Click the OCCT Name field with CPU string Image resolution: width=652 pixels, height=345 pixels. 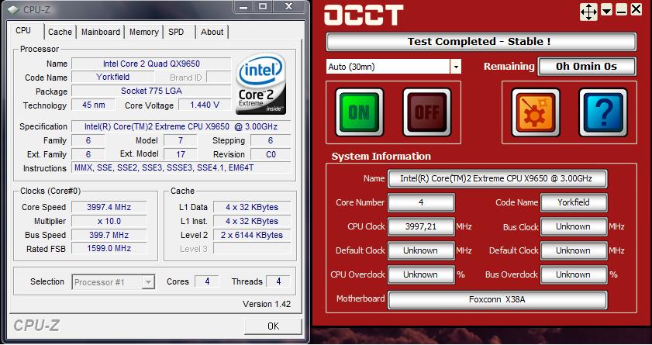[497, 179]
